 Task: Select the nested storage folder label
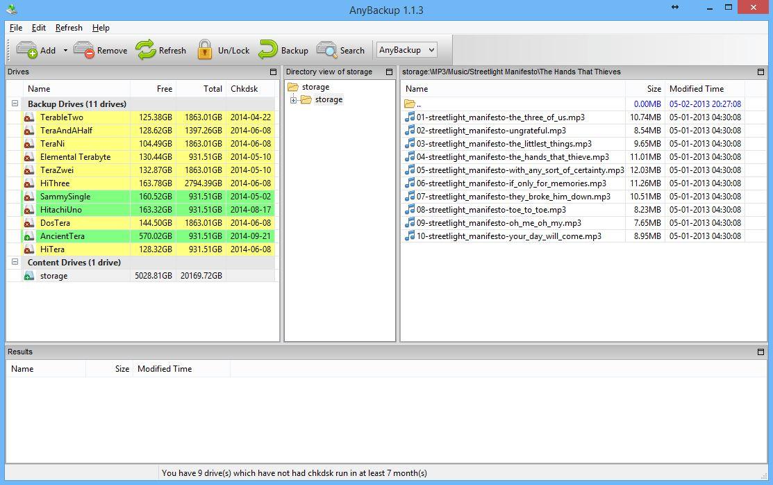329,99
